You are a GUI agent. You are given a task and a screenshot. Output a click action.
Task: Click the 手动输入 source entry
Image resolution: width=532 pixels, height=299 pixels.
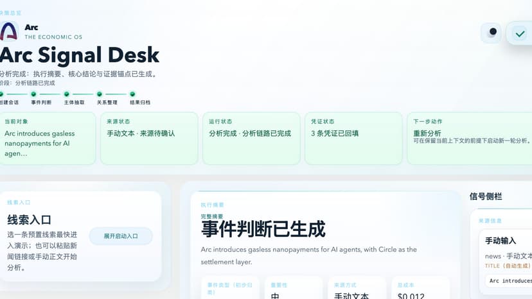point(501,241)
